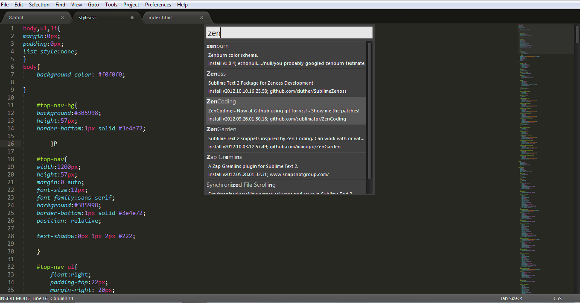The image size is (580, 303).
Task: Open the Tab Size: 4 status bar selector
Action: point(511,298)
